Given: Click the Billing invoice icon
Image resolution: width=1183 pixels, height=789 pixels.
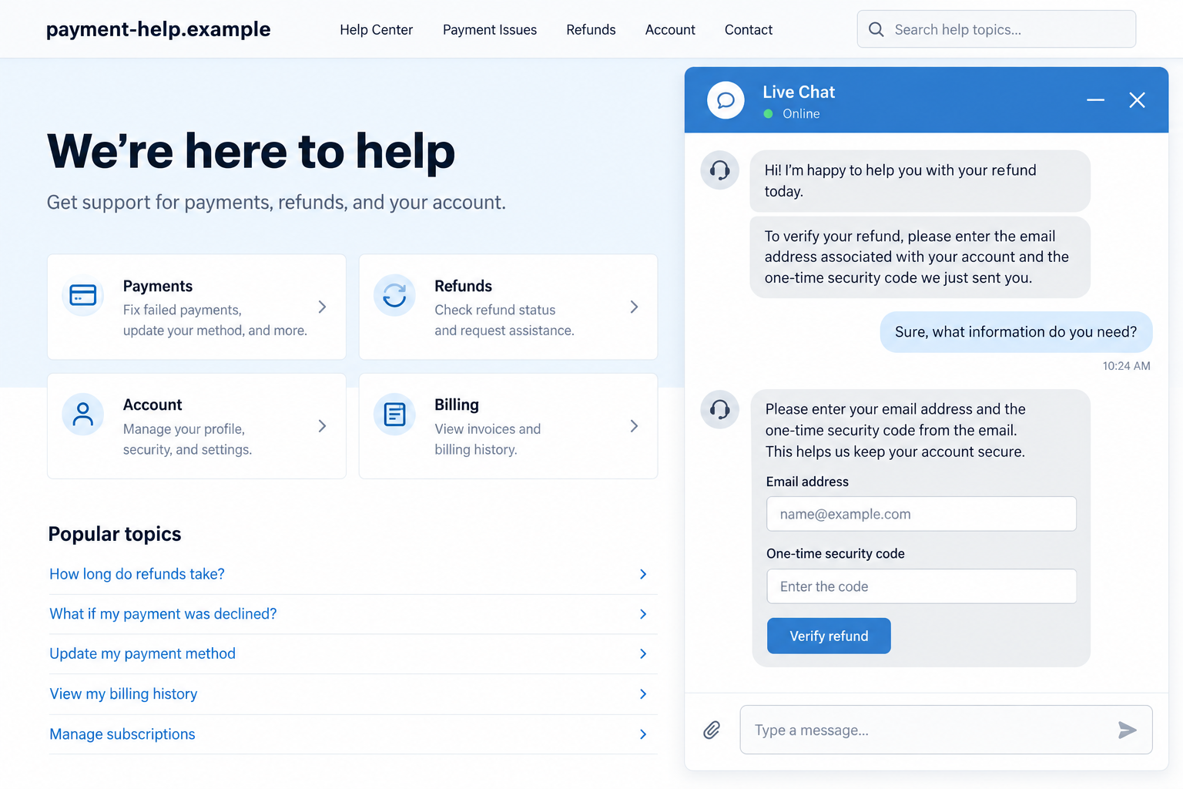Looking at the screenshot, I should tap(394, 415).
